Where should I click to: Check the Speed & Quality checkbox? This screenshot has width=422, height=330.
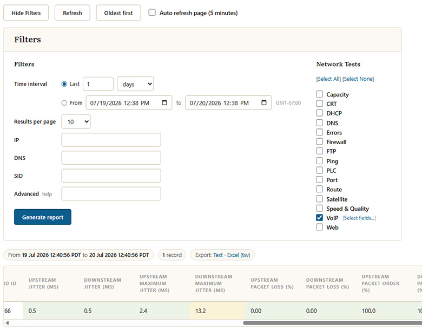point(319,208)
